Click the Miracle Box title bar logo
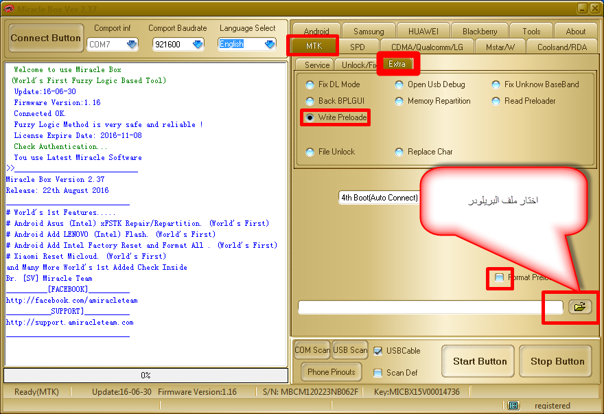This screenshot has height=414, width=604. 8,8
